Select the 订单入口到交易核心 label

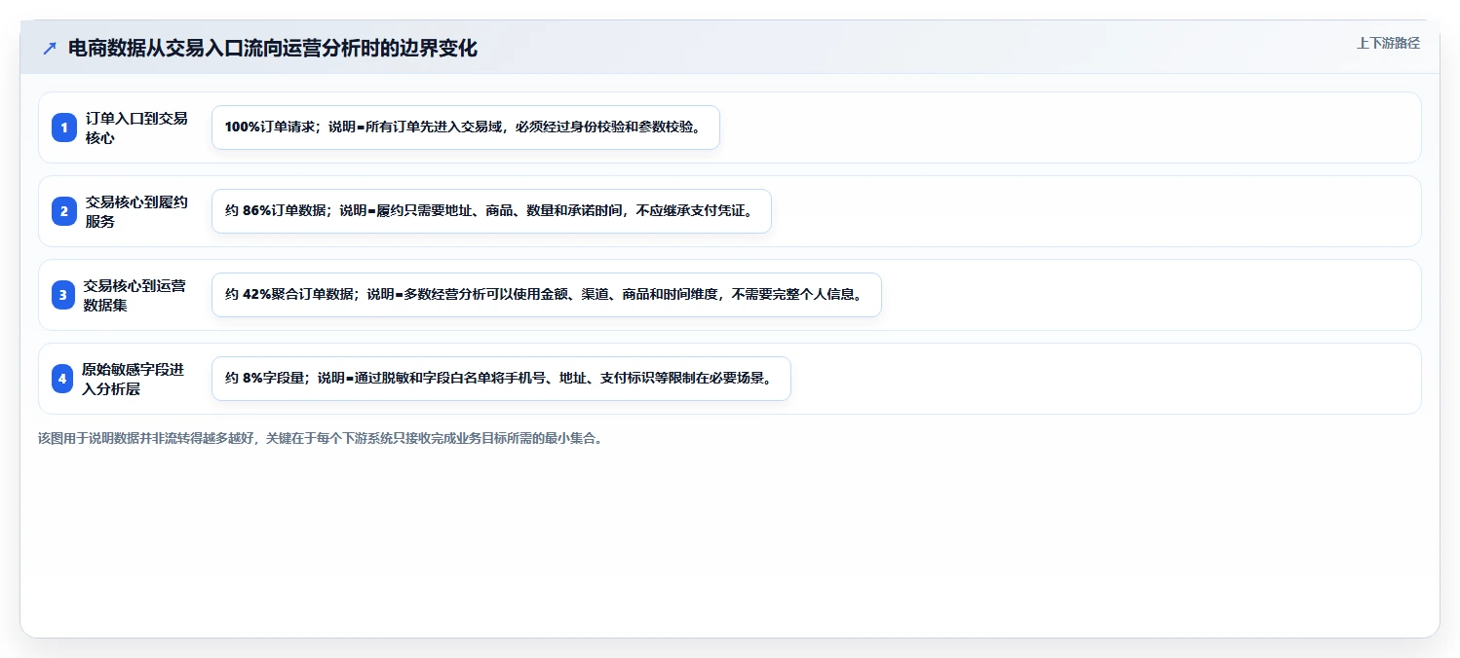[x=136, y=128]
